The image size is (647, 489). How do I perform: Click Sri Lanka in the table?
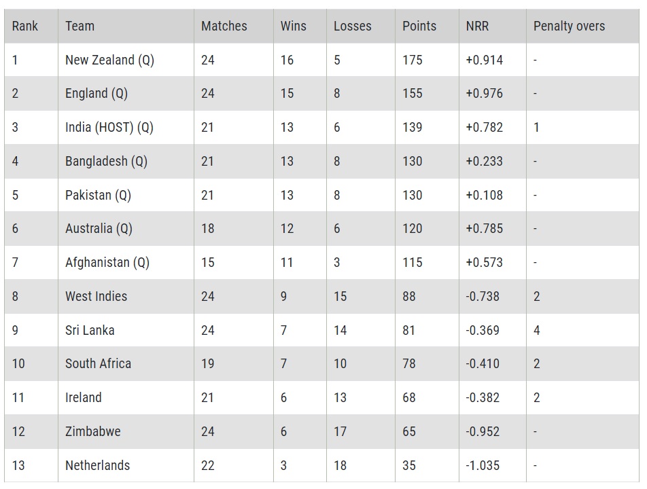90,330
